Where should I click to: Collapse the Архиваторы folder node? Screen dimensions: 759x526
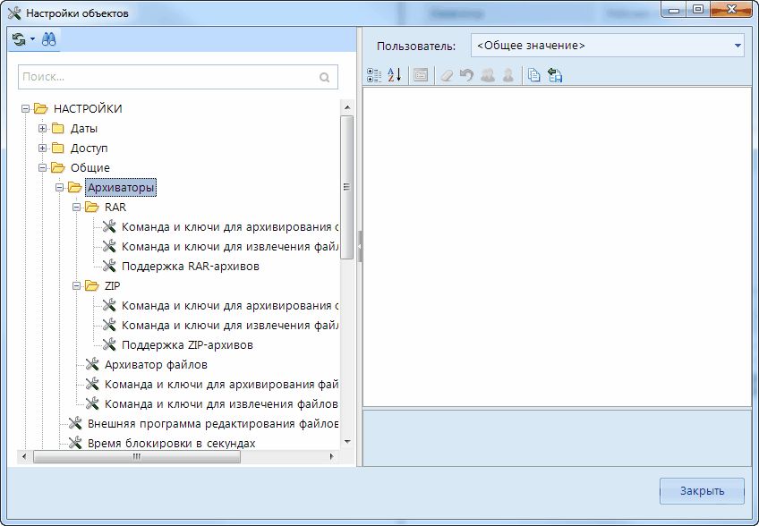point(60,188)
